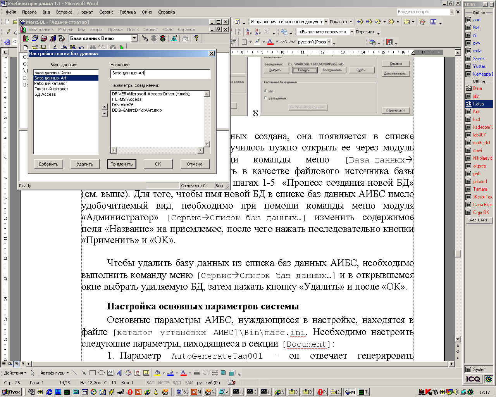Click the traffic light icon in MarcSQL toolbar
The width and height of the screenshot is (496, 397).
(x=163, y=38)
